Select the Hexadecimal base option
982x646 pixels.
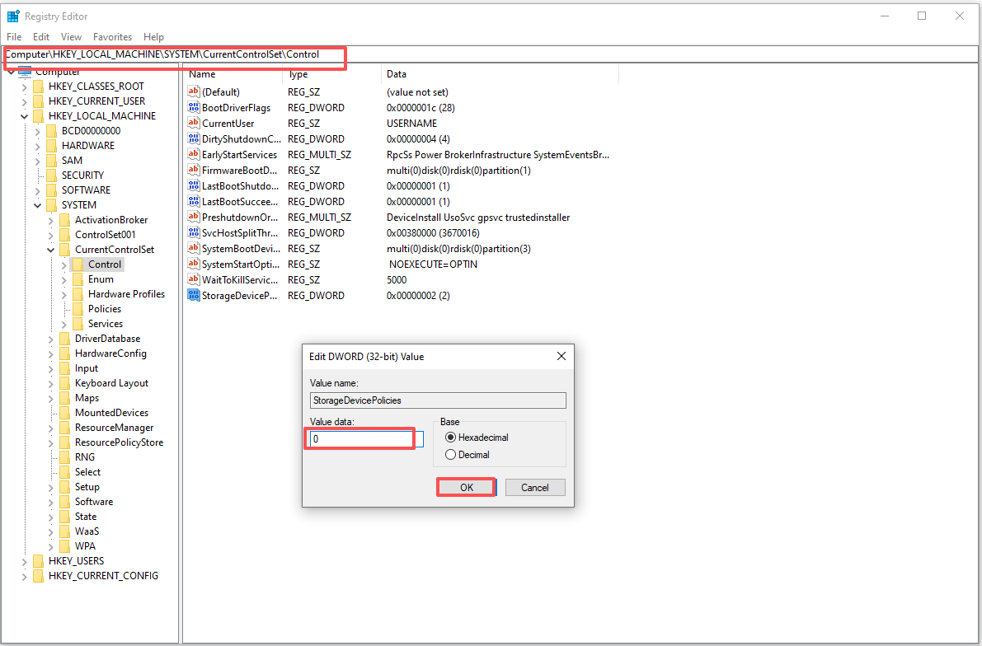[x=450, y=438]
